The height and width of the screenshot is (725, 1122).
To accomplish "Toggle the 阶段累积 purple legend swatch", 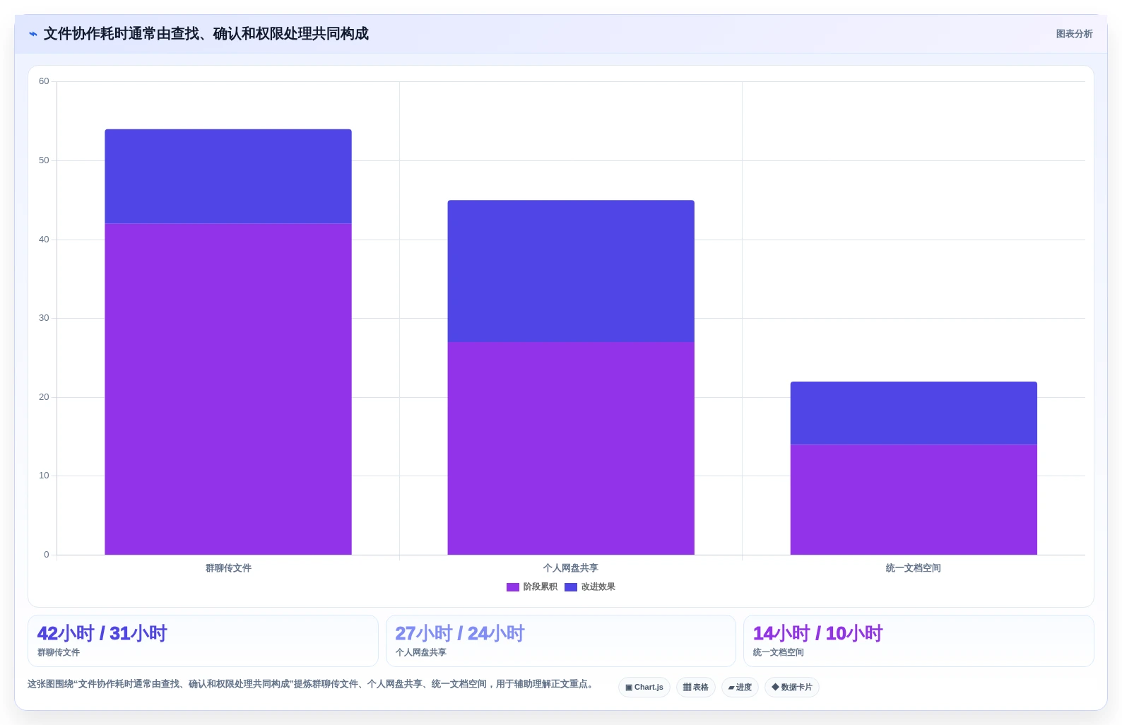I will (x=513, y=587).
